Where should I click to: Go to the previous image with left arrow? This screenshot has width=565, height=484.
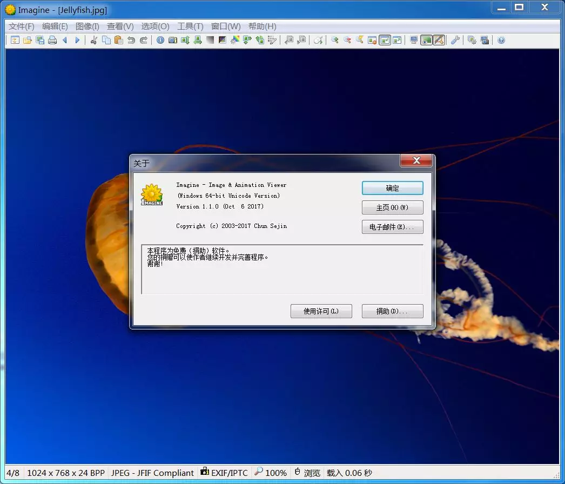pos(65,40)
